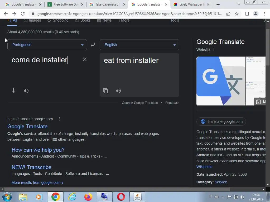270x202 pixels.
Task: Open the Chrome profile menu
Action: 256,14
